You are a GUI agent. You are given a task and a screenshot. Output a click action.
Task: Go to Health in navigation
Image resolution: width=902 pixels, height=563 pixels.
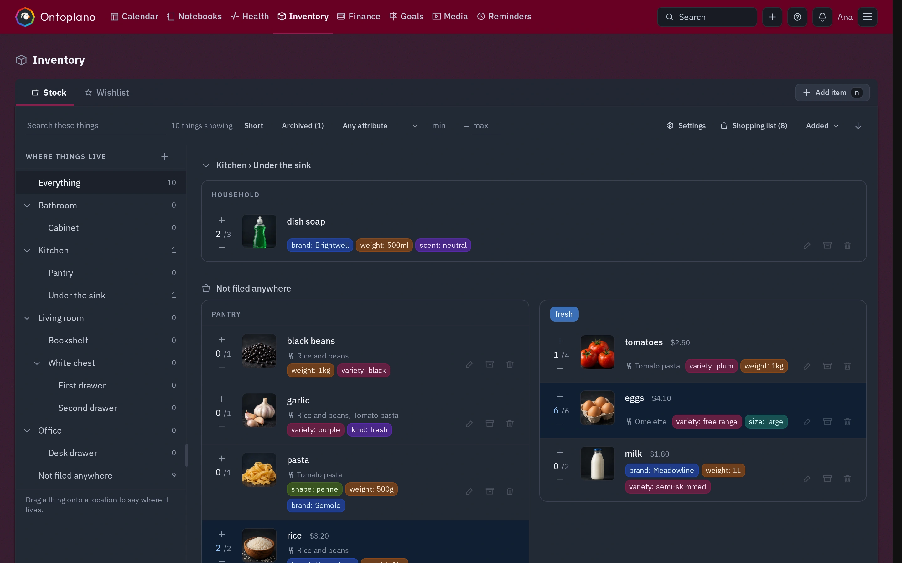click(250, 17)
